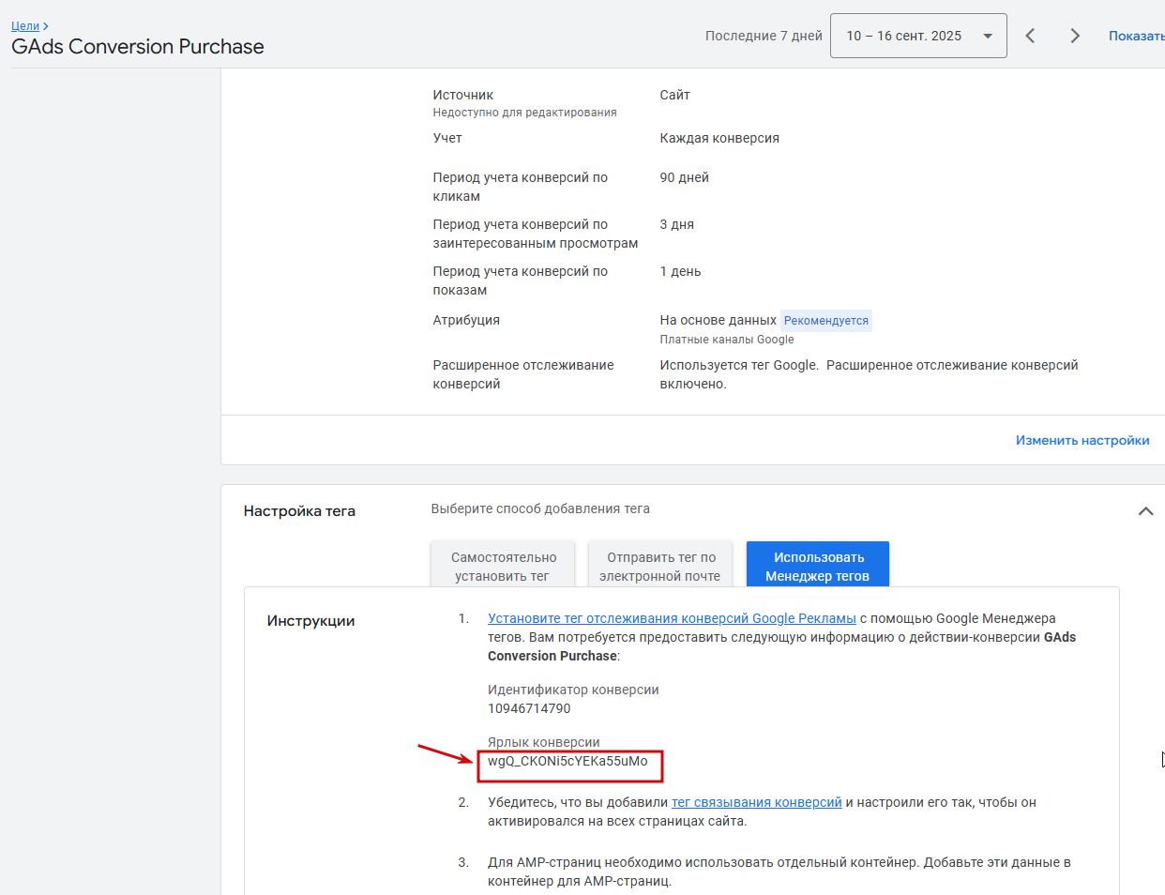Image resolution: width=1165 pixels, height=895 pixels.
Task: Open Установите тег отслеживания конверсий Google Рекламы link
Action: [672, 618]
